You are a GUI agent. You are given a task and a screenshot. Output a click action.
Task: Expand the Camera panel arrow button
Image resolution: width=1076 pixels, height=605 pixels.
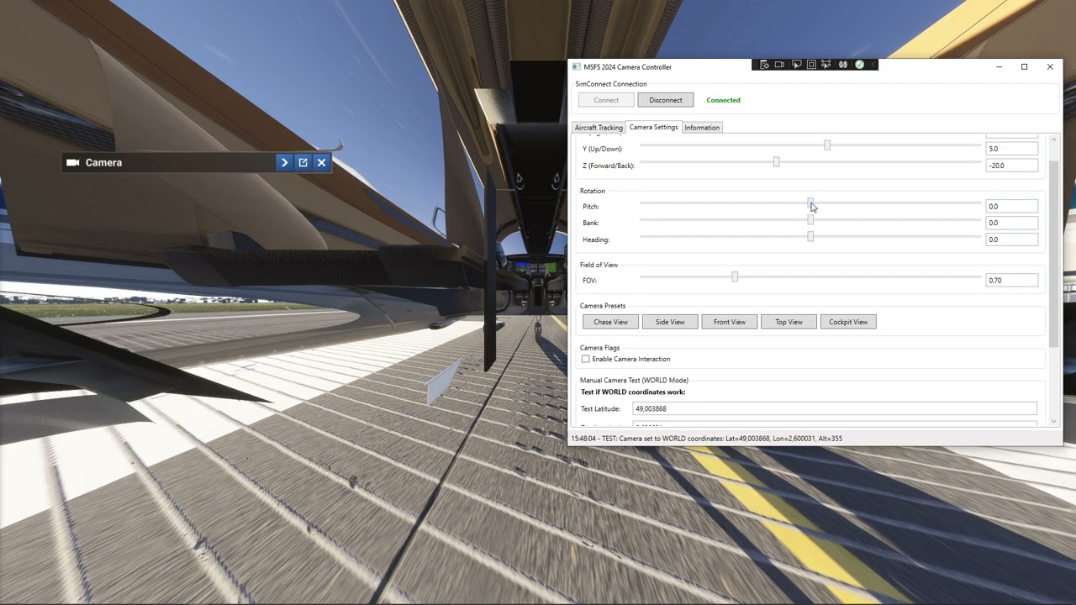(x=284, y=162)
